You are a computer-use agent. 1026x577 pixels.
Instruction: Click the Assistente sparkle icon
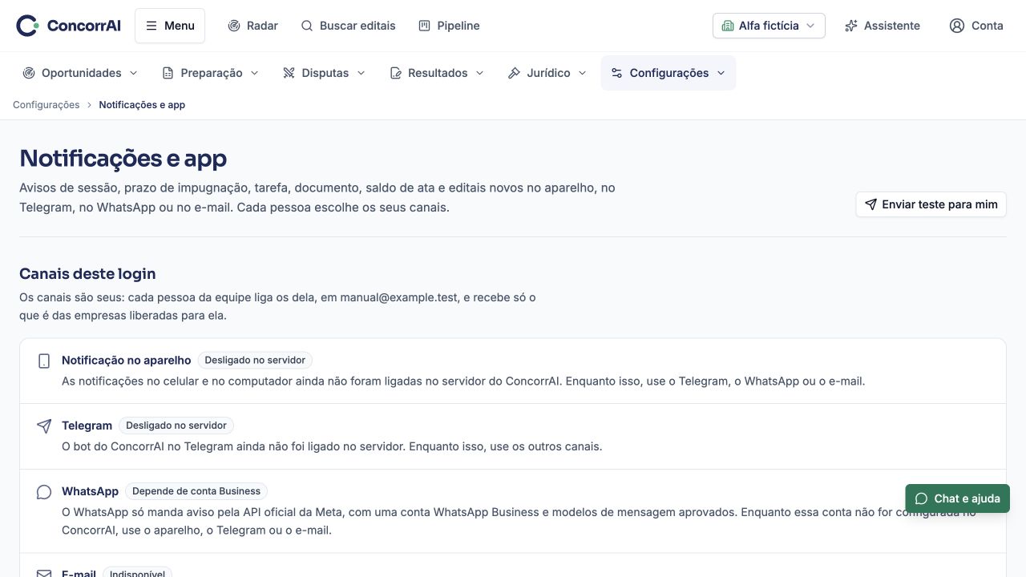pyautogui.click(x=851, y=26)
